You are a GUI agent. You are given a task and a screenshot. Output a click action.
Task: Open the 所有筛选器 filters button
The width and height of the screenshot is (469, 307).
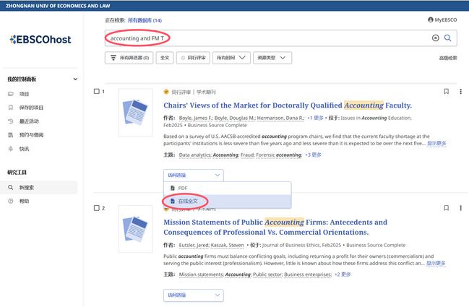[x=129, y=58]
